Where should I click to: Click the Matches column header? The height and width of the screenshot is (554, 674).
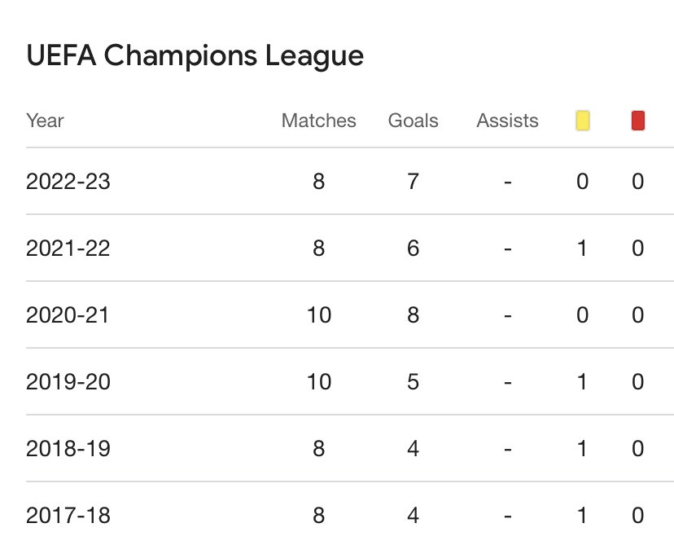point(318,121)
